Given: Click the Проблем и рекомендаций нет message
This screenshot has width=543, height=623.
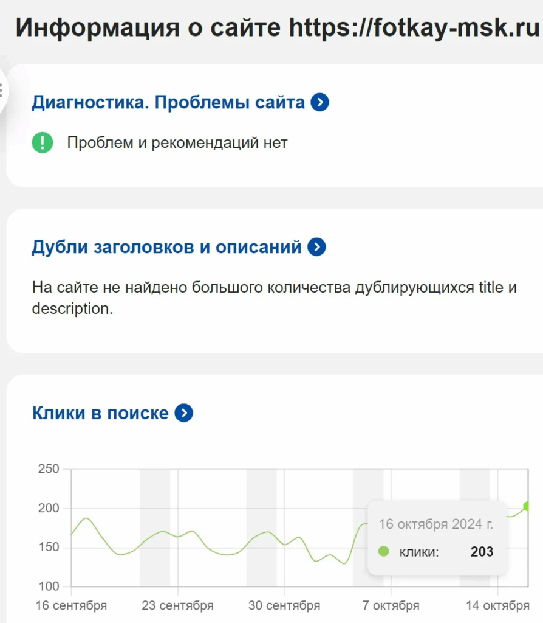Looking at the screenshot, I should click(177, 142).
